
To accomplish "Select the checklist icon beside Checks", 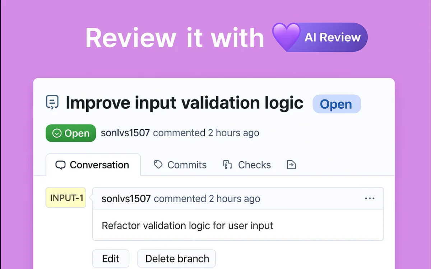I will coord(227,164).
